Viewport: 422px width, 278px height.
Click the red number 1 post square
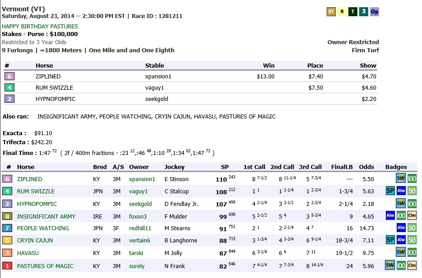pyautogui.click(x=8, y=266)
